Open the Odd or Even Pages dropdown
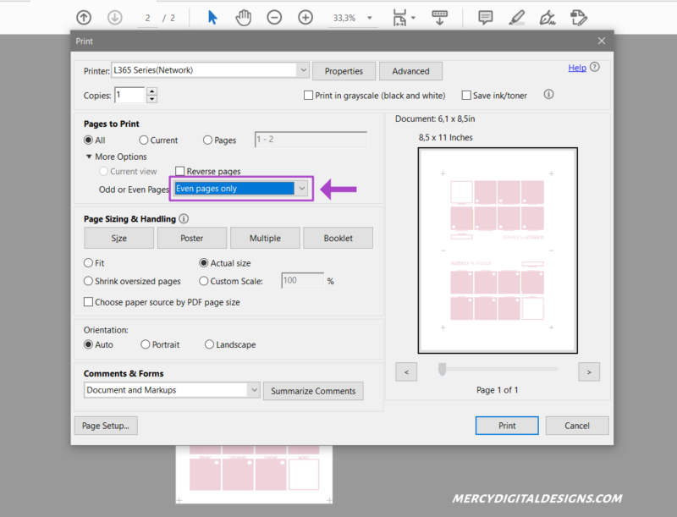The height and width of the screenshot is (517, 677). coord(302,188)
